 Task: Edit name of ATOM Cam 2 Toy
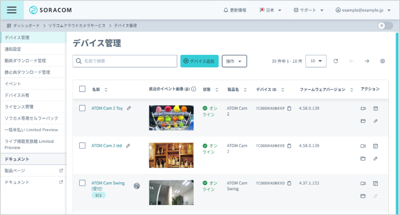click(129, 108)
